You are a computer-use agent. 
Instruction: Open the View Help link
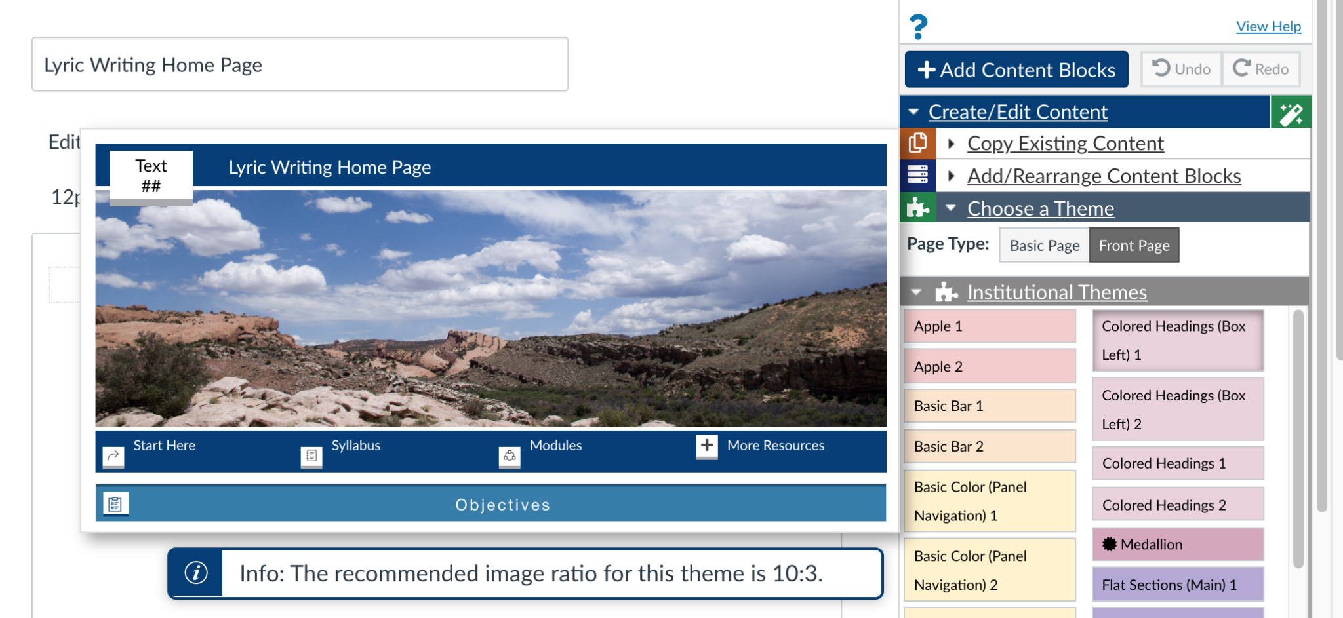point(1268,26)
